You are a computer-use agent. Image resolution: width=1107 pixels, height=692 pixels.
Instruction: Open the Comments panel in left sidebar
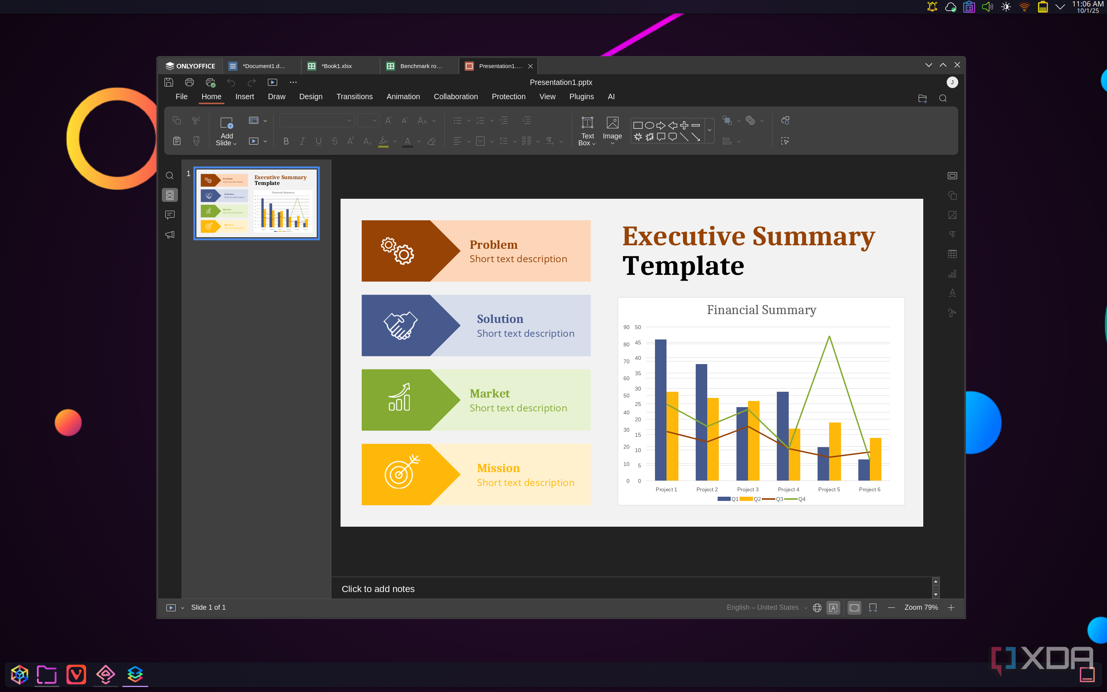(x=170, y=215)
